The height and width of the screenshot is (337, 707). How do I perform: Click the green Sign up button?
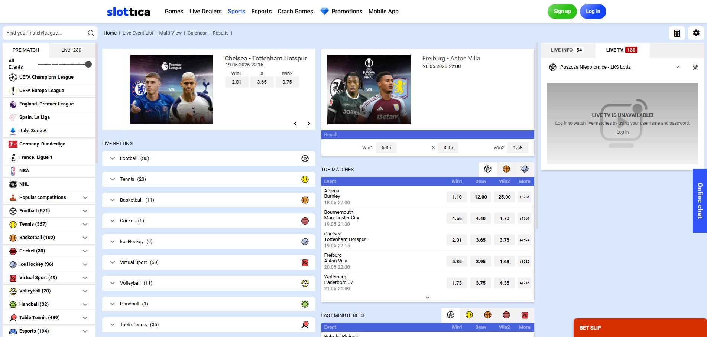click(562, 12)
